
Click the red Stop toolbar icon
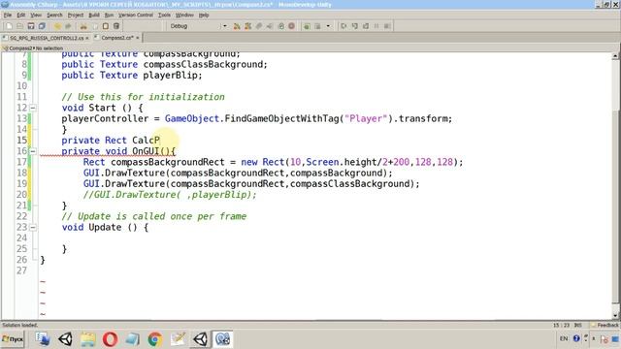[291, 26]
